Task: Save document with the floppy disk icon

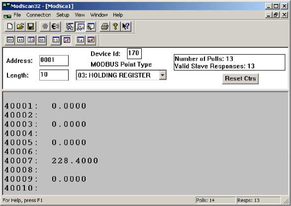Action: pos(31,26)
